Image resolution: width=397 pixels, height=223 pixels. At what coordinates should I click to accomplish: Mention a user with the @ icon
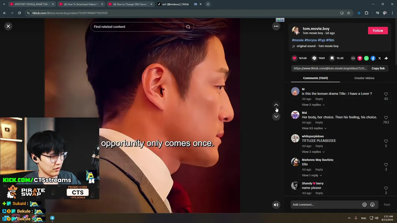coord(364,205)
